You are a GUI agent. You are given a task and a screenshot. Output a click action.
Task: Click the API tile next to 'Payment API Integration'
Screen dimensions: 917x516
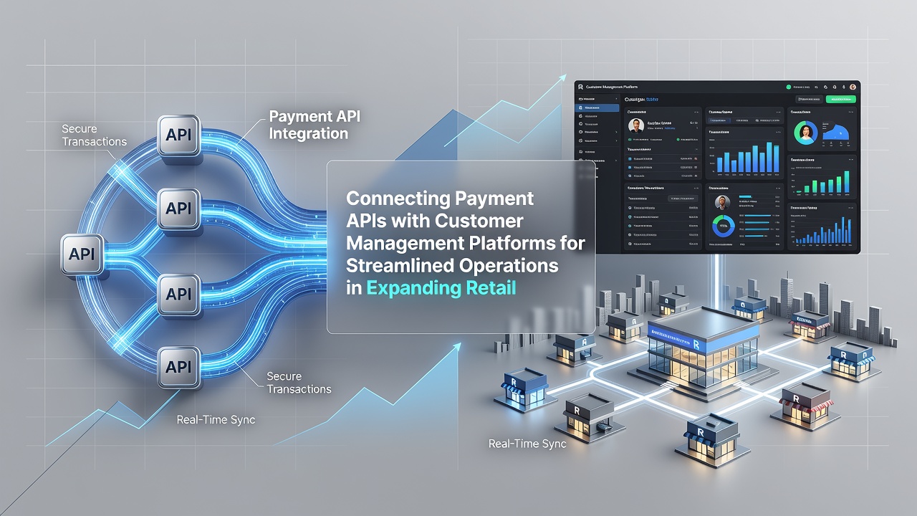[178, 135]
